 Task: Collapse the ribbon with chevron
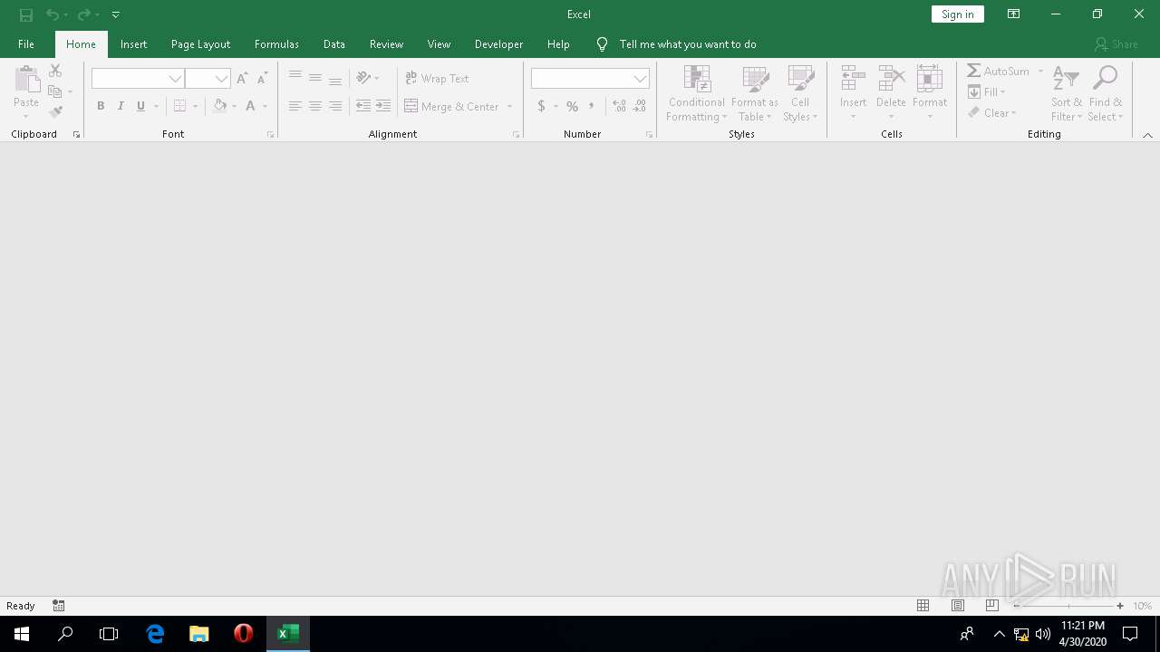click(1147, 135)
